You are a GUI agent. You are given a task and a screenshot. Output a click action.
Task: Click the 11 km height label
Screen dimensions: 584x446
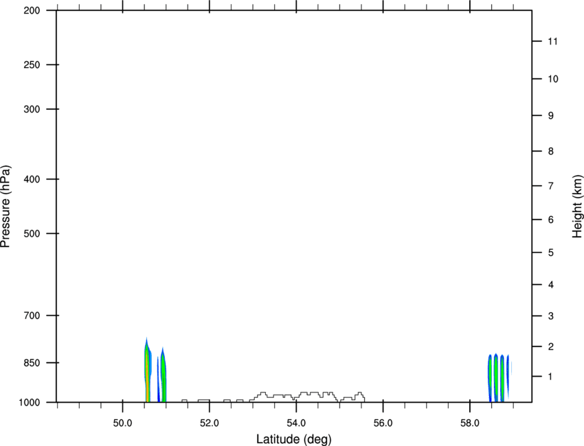553,41
